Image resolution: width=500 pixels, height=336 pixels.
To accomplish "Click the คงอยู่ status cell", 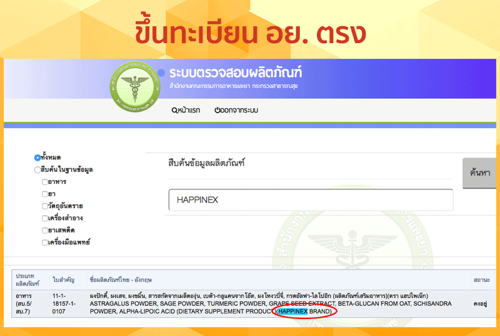I will pos(481,303).
